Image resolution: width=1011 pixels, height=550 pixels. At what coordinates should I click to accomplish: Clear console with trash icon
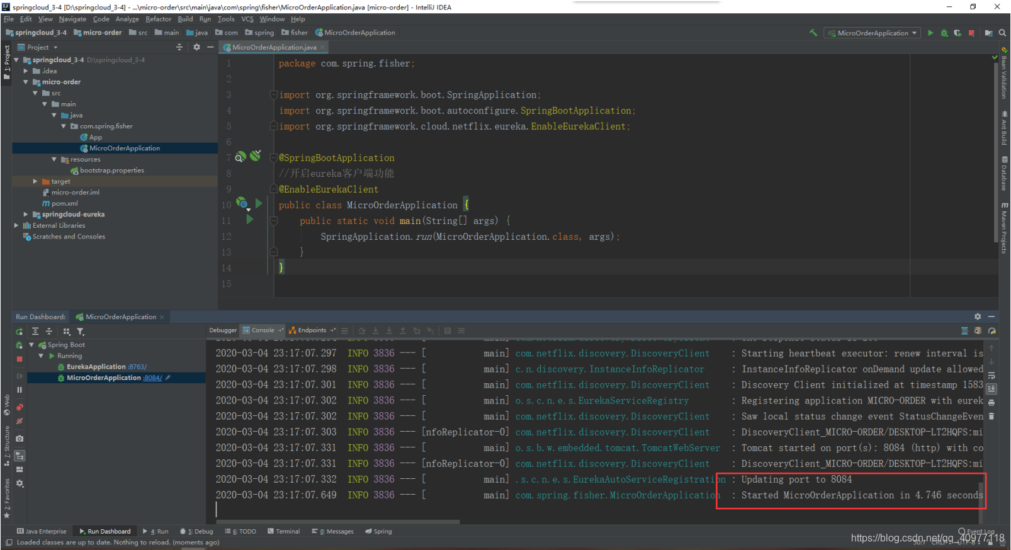coord(991,416)
